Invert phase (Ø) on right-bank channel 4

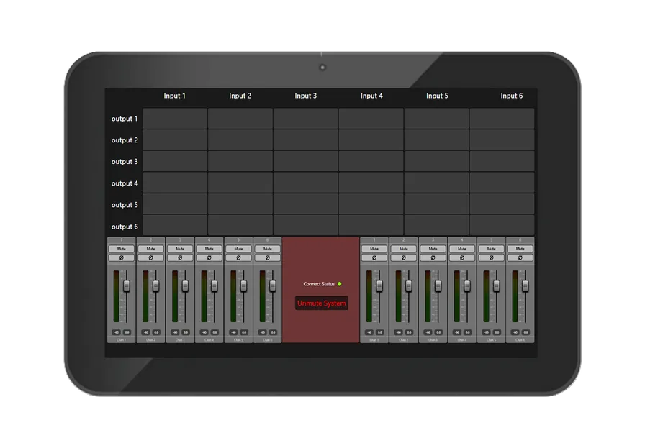tap(461, 257)
